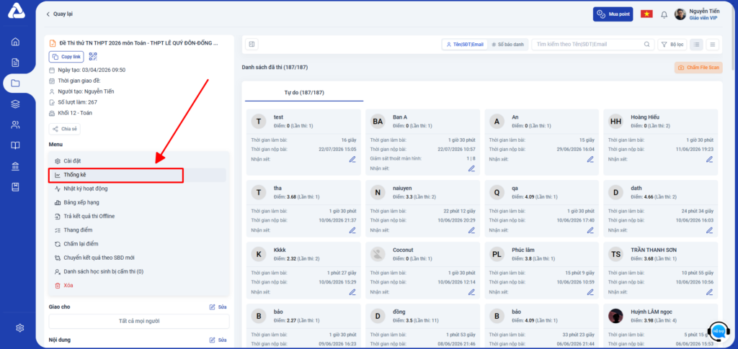Screen dimensions: 738x349
Task: Switch to the list rows view icon
Action: (713, 44)
